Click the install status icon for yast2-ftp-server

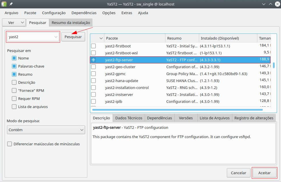[x=93, y=60]
